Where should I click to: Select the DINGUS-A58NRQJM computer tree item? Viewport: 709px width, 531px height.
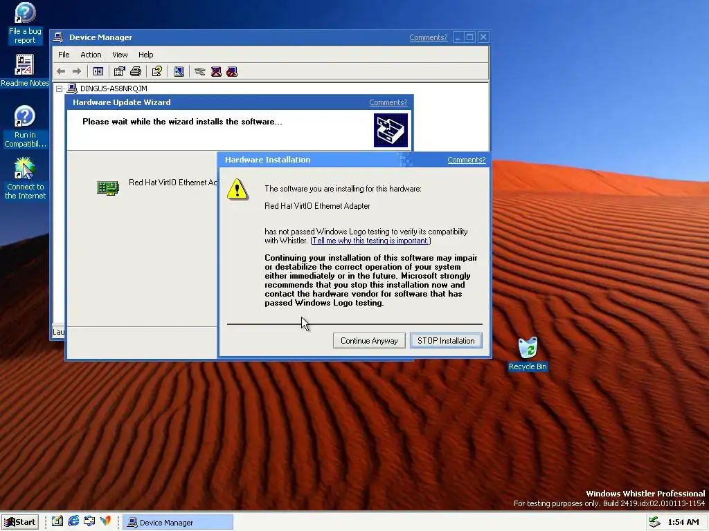point(114,88)
